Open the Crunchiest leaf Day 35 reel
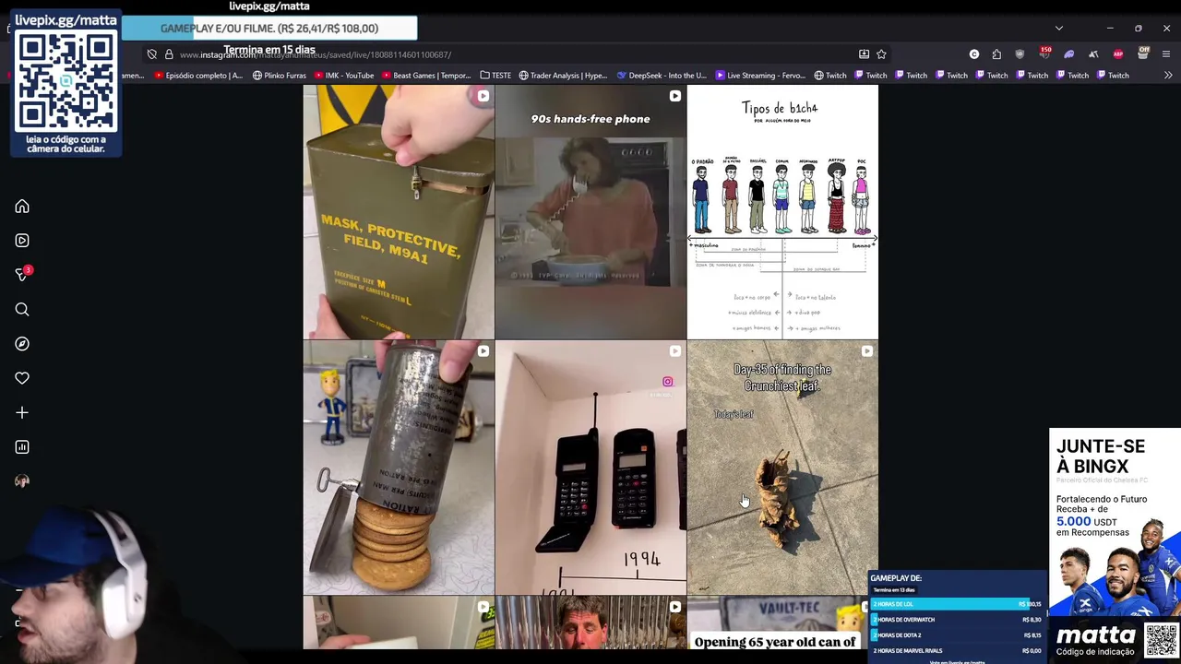This screenshot has width=1181, height=664. point(782,468)
